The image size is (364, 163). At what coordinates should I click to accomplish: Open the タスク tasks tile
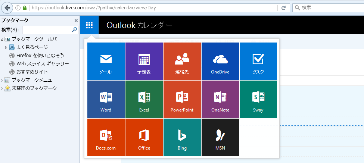(x=258, y=61)
